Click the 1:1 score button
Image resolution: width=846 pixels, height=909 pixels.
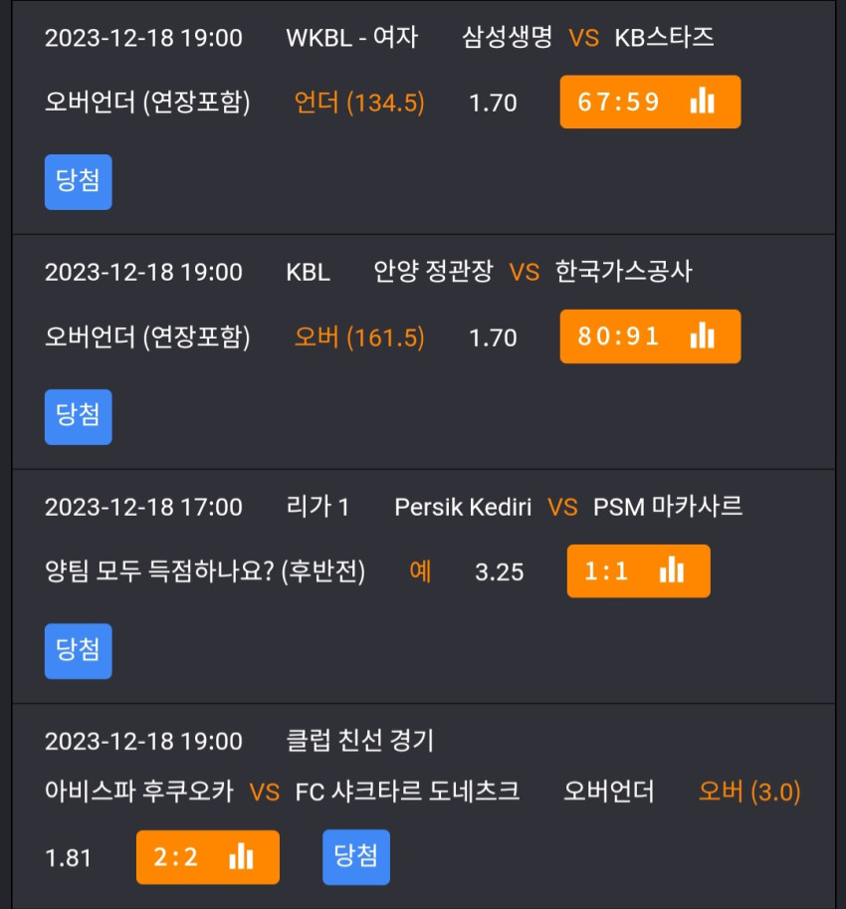click(639, 571)
